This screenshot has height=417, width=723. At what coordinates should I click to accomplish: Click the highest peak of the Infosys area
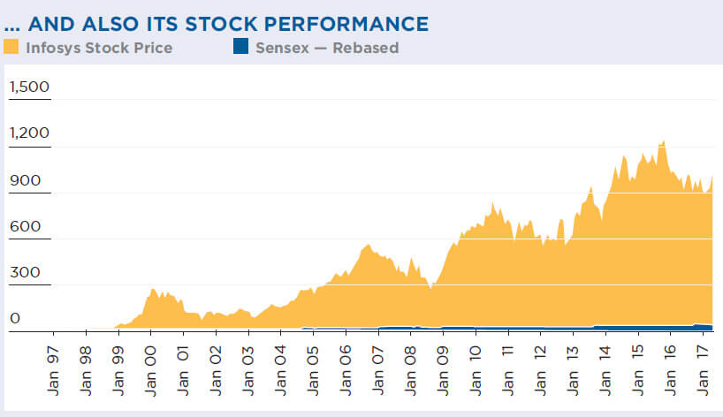662,143
